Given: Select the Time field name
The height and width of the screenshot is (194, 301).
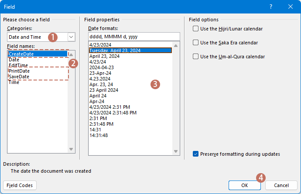Looking at the screenshot, I should coord(14,82).
